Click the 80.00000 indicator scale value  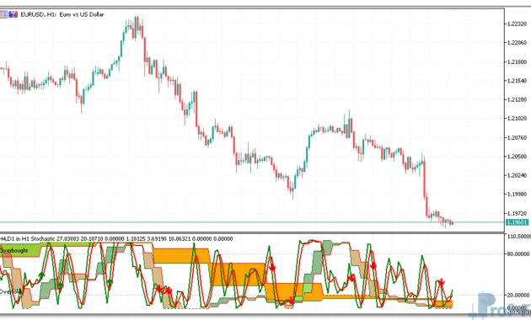pos(518,253)
